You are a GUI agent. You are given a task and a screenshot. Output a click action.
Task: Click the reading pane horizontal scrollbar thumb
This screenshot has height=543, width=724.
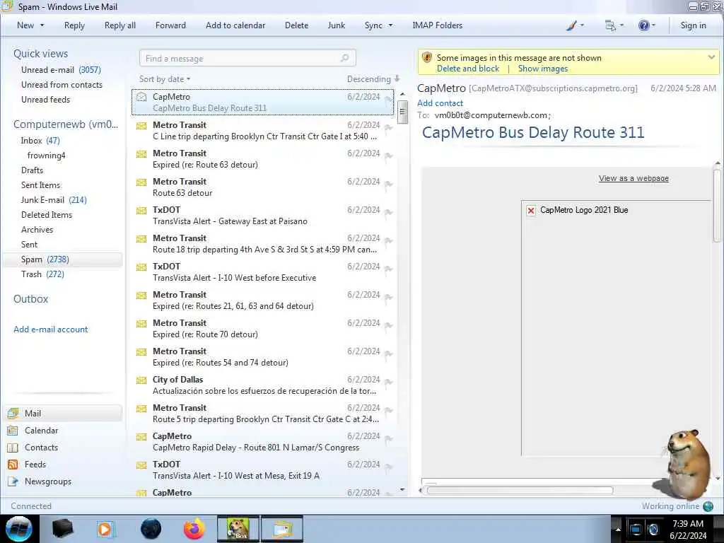(520, 491)
